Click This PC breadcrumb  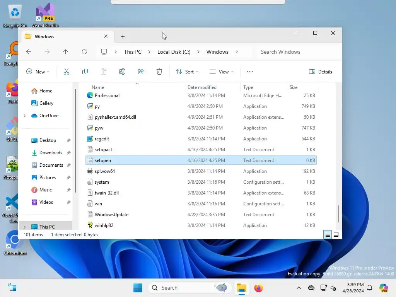pyautogui.click(x=133, y=52)
